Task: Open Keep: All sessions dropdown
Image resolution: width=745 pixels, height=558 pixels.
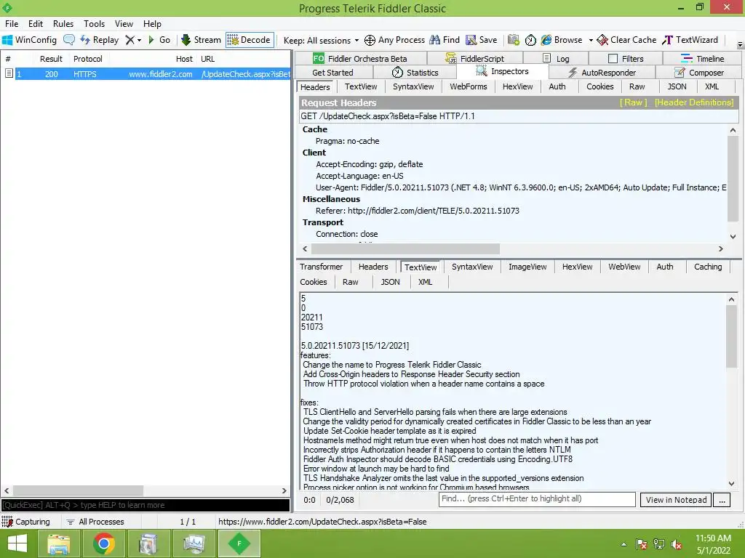Action: (321, 41)
